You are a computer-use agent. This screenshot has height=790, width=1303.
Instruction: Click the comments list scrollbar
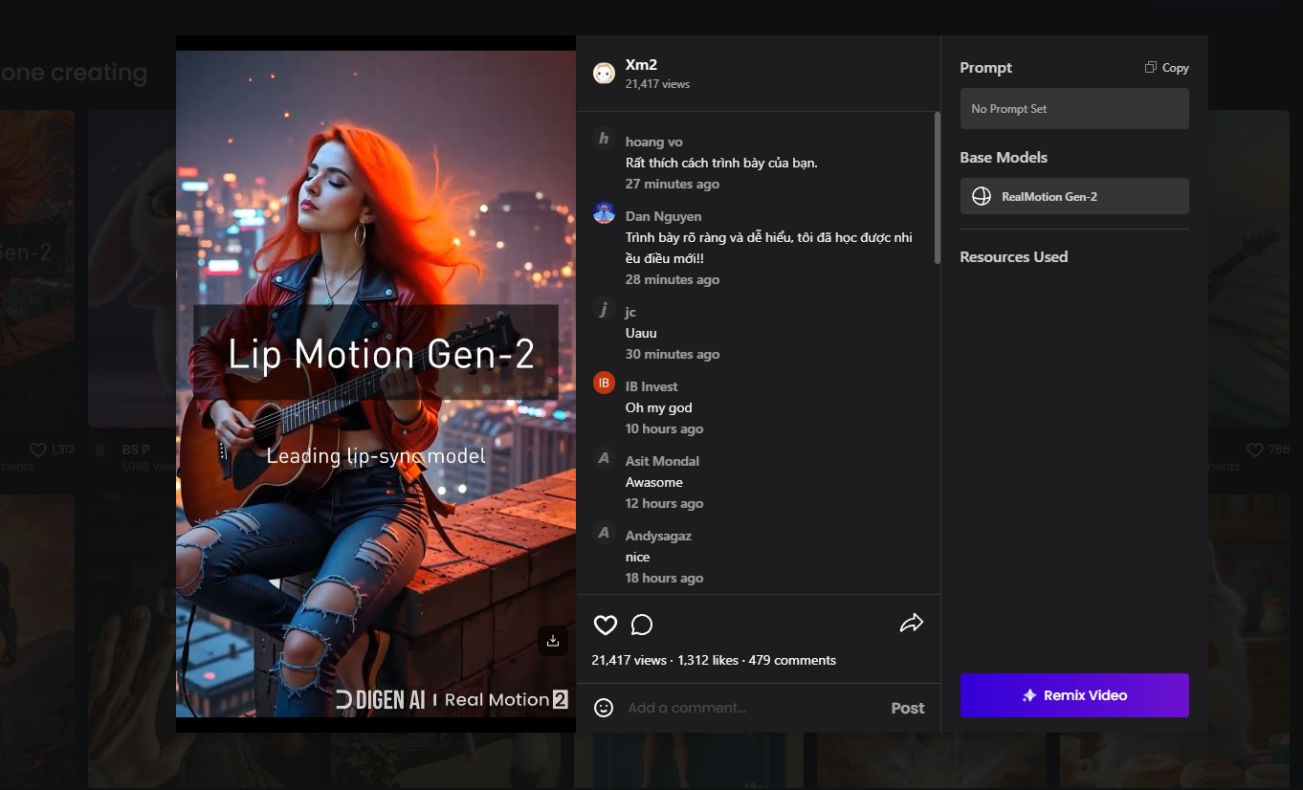click(937, 188)
